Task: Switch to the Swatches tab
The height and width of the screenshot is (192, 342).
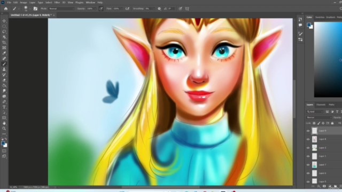Action: [x=320, y=17]
